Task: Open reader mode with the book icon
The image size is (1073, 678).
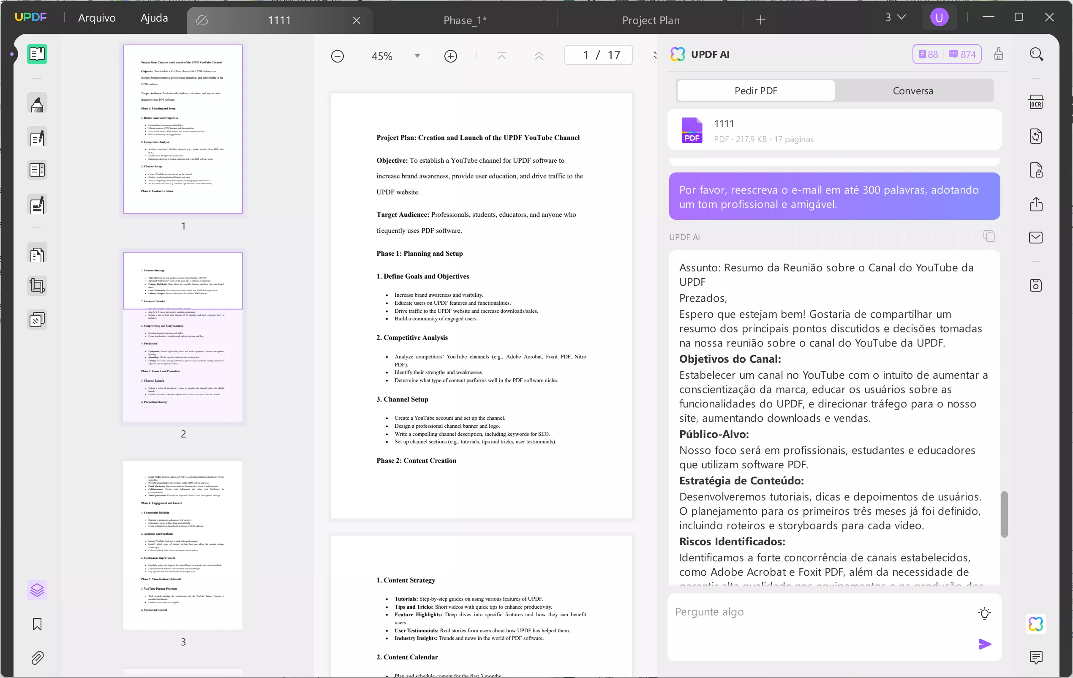Action: (x=36, y=54)
